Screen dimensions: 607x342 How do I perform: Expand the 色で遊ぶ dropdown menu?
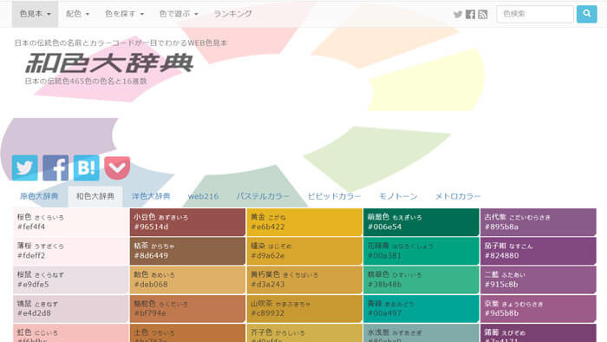[x=179, y=14]
